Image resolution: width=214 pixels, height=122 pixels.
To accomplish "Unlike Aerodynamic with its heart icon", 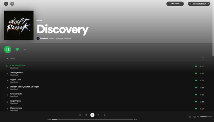I will (x=196, y=74).
